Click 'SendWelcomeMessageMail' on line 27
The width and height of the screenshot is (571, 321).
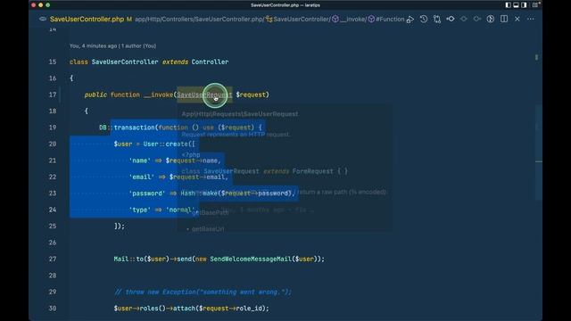point(251,259)
